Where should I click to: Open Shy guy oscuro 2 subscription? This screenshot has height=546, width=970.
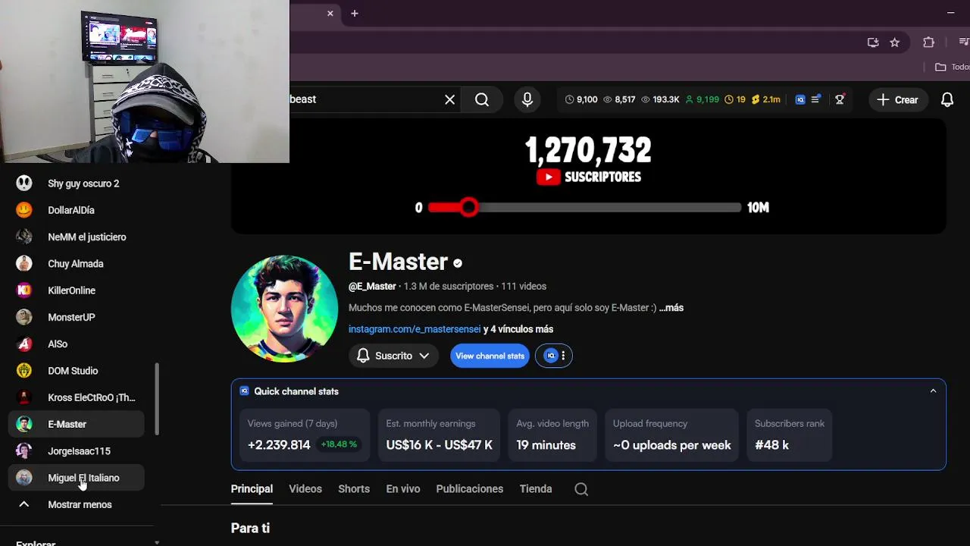[76, 184]
